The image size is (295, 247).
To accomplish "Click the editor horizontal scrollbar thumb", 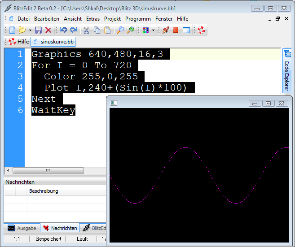I will tap(48, 170).
